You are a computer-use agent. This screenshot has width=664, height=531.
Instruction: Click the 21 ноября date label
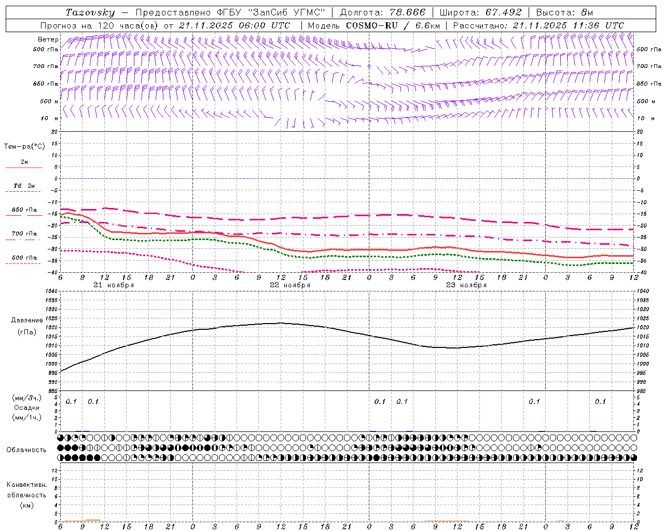pyautogui.click(x=114, y=285)
